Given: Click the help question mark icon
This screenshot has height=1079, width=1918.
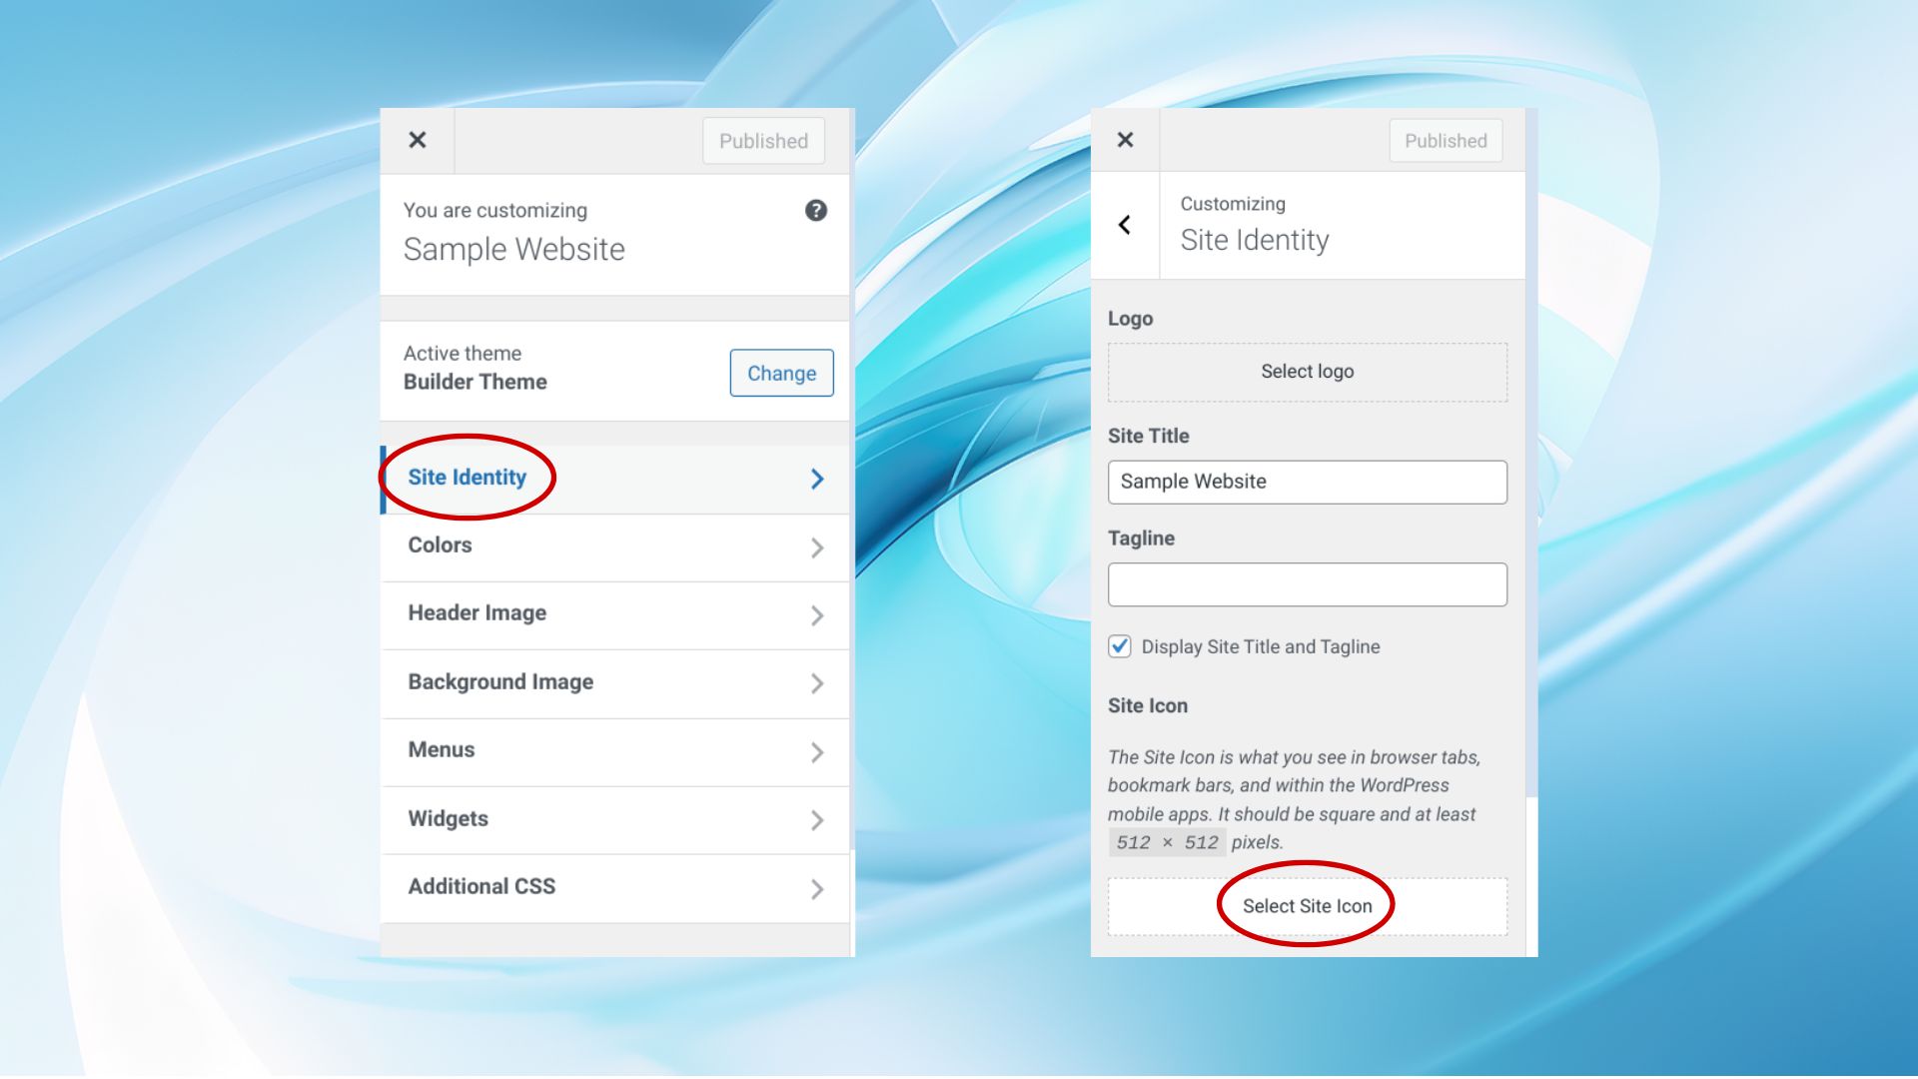Looking at the screenshot, I should (x=815, y=210).
